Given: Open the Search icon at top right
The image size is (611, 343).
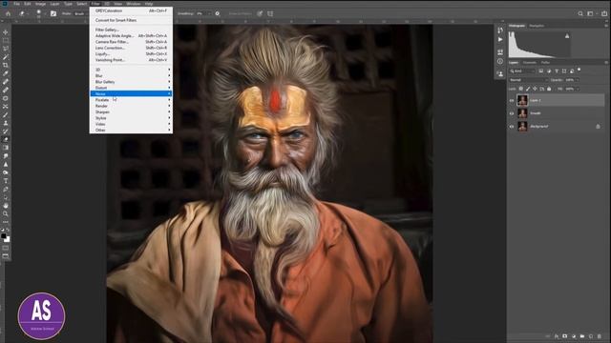Looking at the screenshot, I should pyautogui.click(x=580, y=13).
